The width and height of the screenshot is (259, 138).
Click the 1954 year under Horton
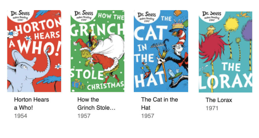(x=21, y=116)
